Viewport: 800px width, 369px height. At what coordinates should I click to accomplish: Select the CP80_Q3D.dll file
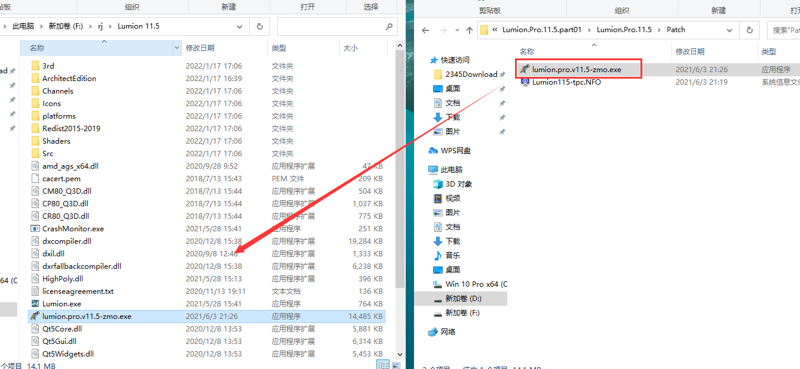click(x=66, y=203)
